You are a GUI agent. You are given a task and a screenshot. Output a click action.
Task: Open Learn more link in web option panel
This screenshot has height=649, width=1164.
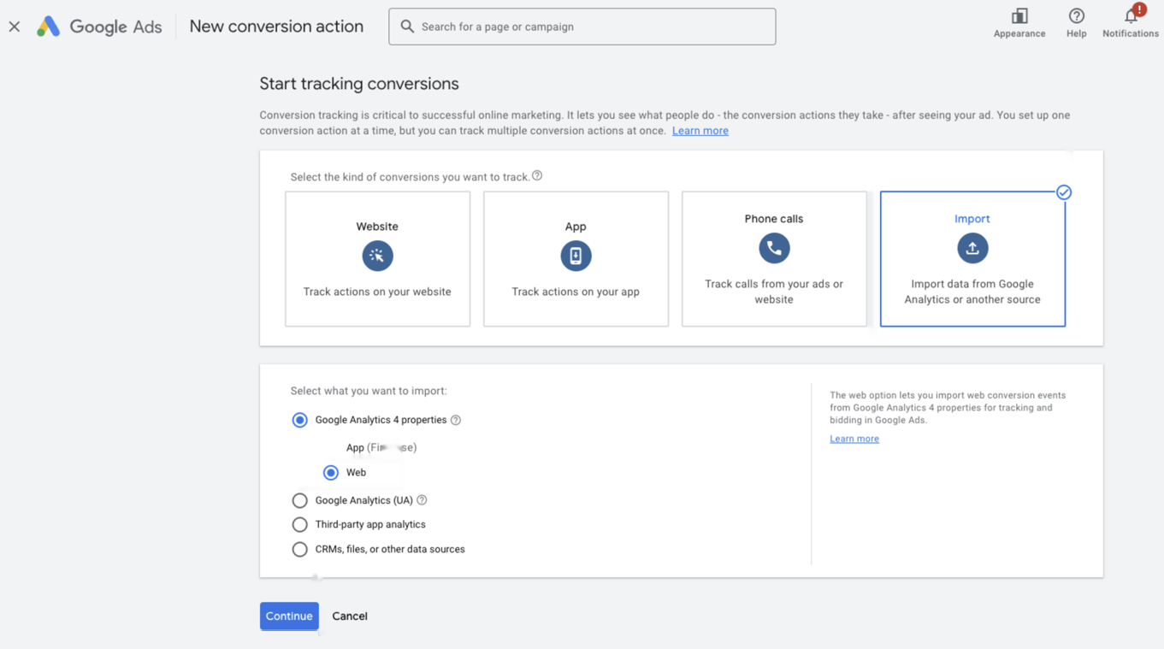point(854,439)
